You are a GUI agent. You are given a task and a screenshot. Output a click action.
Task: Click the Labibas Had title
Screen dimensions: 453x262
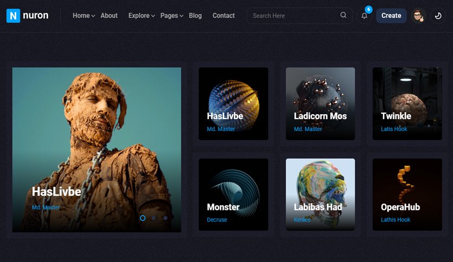(318, 207)
